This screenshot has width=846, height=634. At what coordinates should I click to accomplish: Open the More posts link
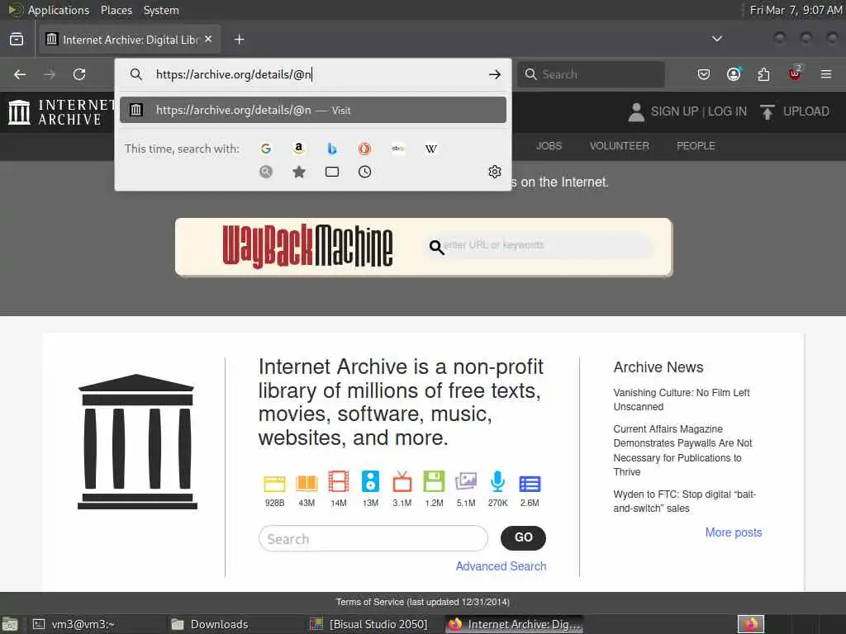(x=734, y=532)
